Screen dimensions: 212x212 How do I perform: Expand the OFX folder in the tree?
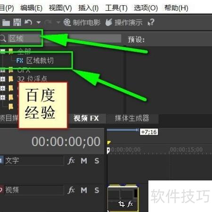pyautogui.click(x=3, y=70)
